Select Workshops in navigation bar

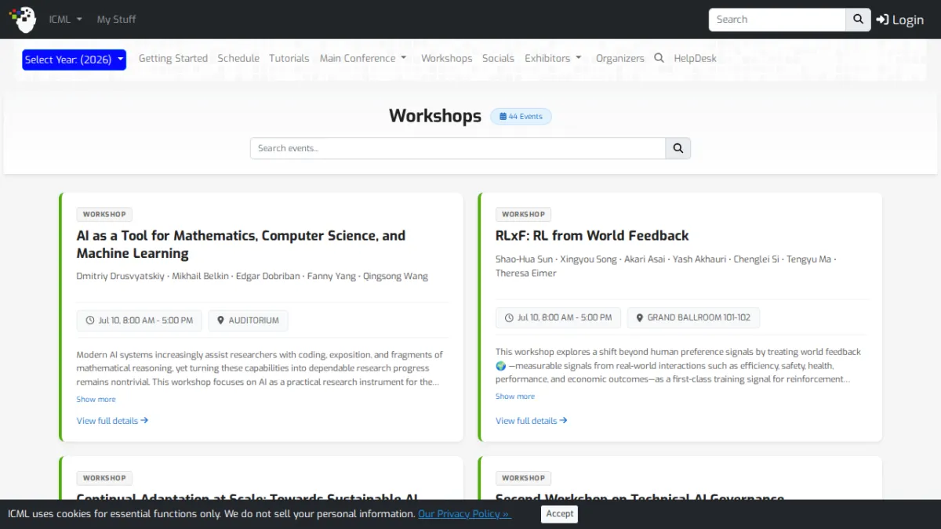(447, 58)
